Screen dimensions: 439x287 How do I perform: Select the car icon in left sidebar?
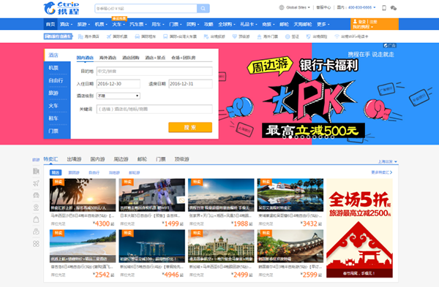tap(36, 195)
